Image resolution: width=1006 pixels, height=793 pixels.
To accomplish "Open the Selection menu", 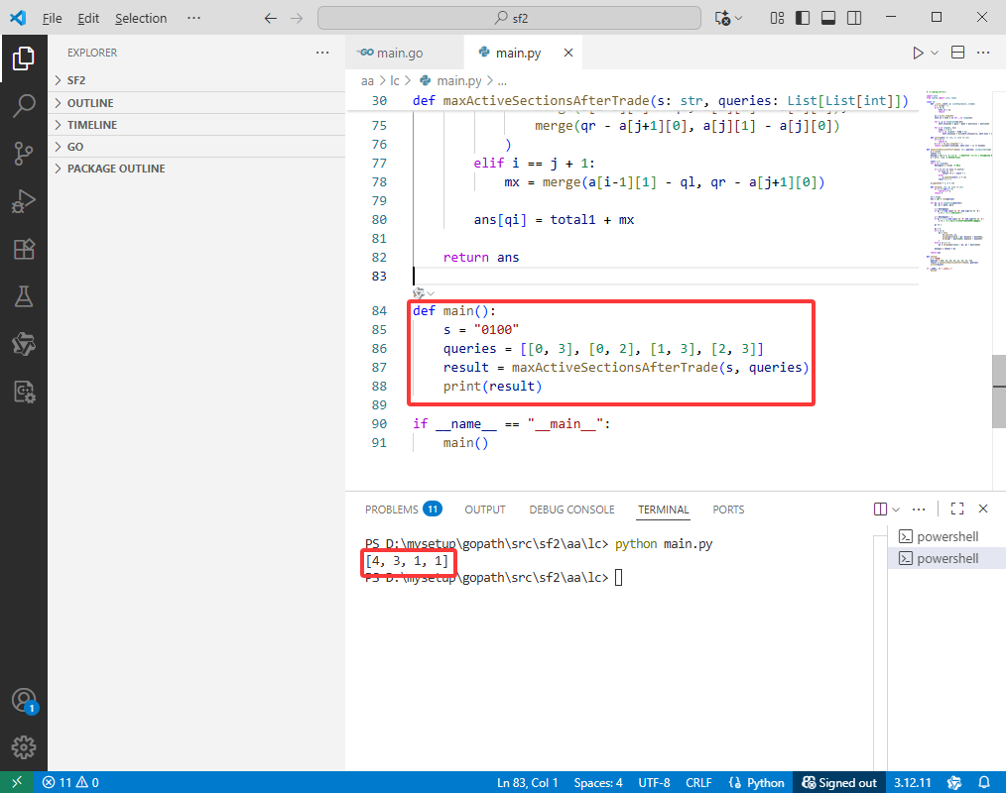I will pos(141,19).
